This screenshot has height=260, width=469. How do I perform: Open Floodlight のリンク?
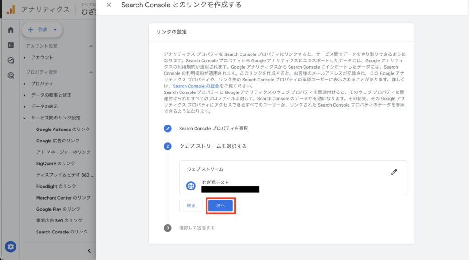click(56, 186)
